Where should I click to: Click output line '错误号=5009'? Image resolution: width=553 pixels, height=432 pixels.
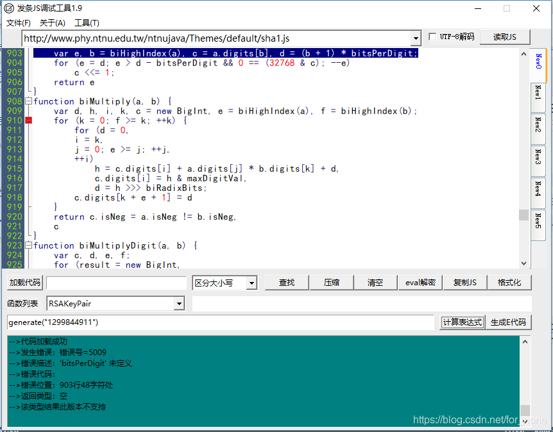tap(58, 353)
